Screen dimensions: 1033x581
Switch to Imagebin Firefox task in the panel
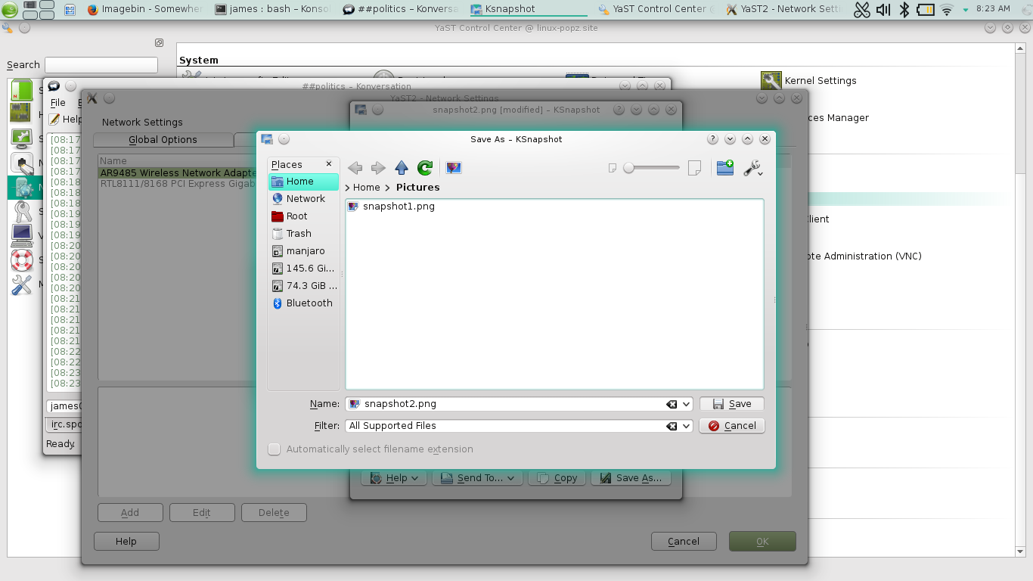click(144, 9)
